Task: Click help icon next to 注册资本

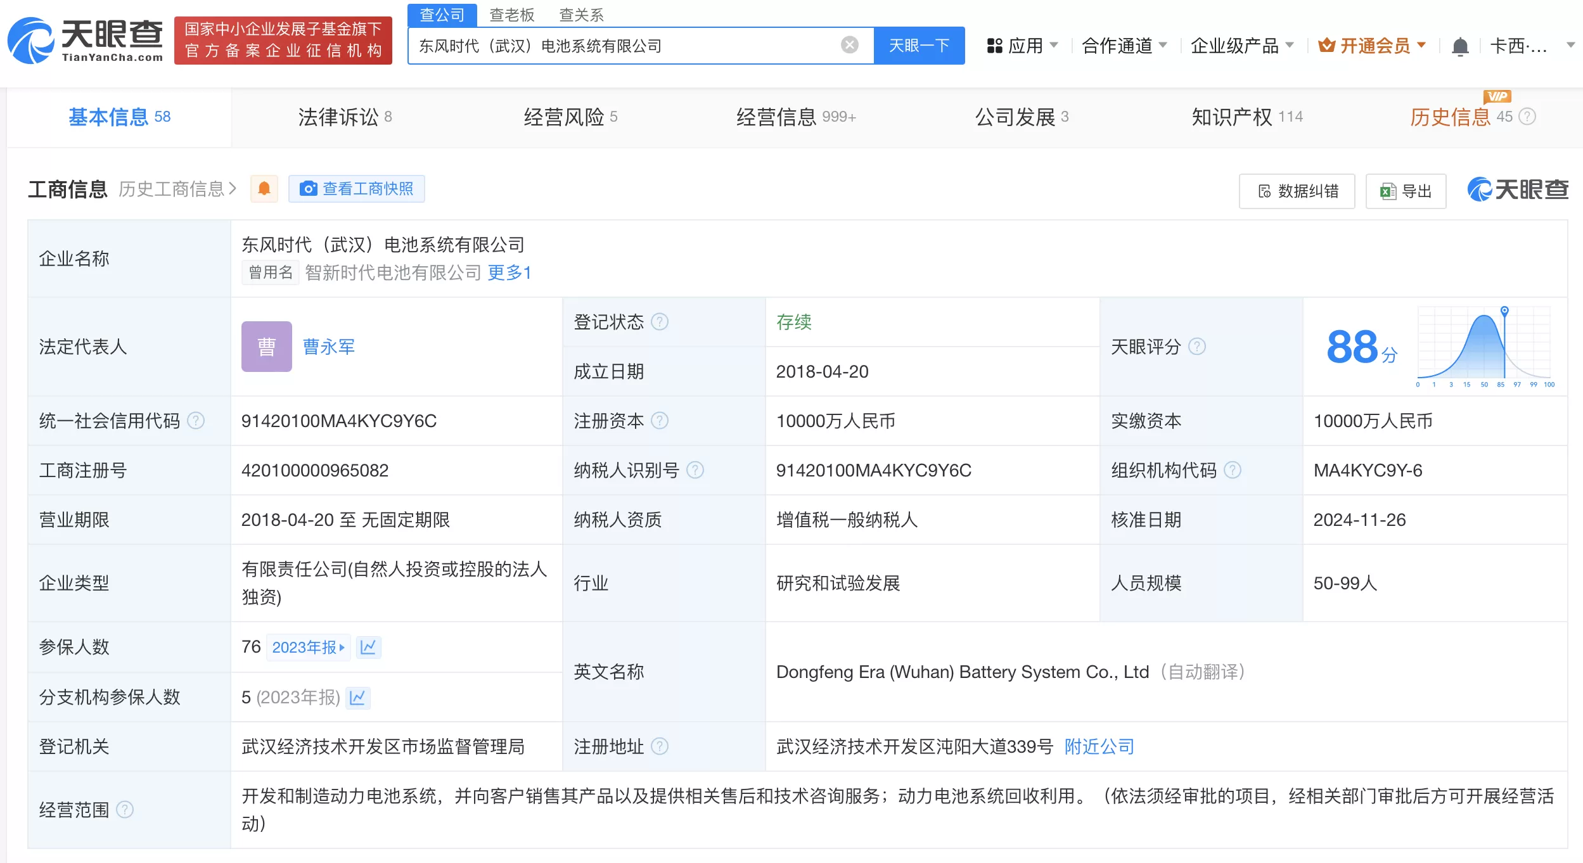Action: click(x=660, y=421)
